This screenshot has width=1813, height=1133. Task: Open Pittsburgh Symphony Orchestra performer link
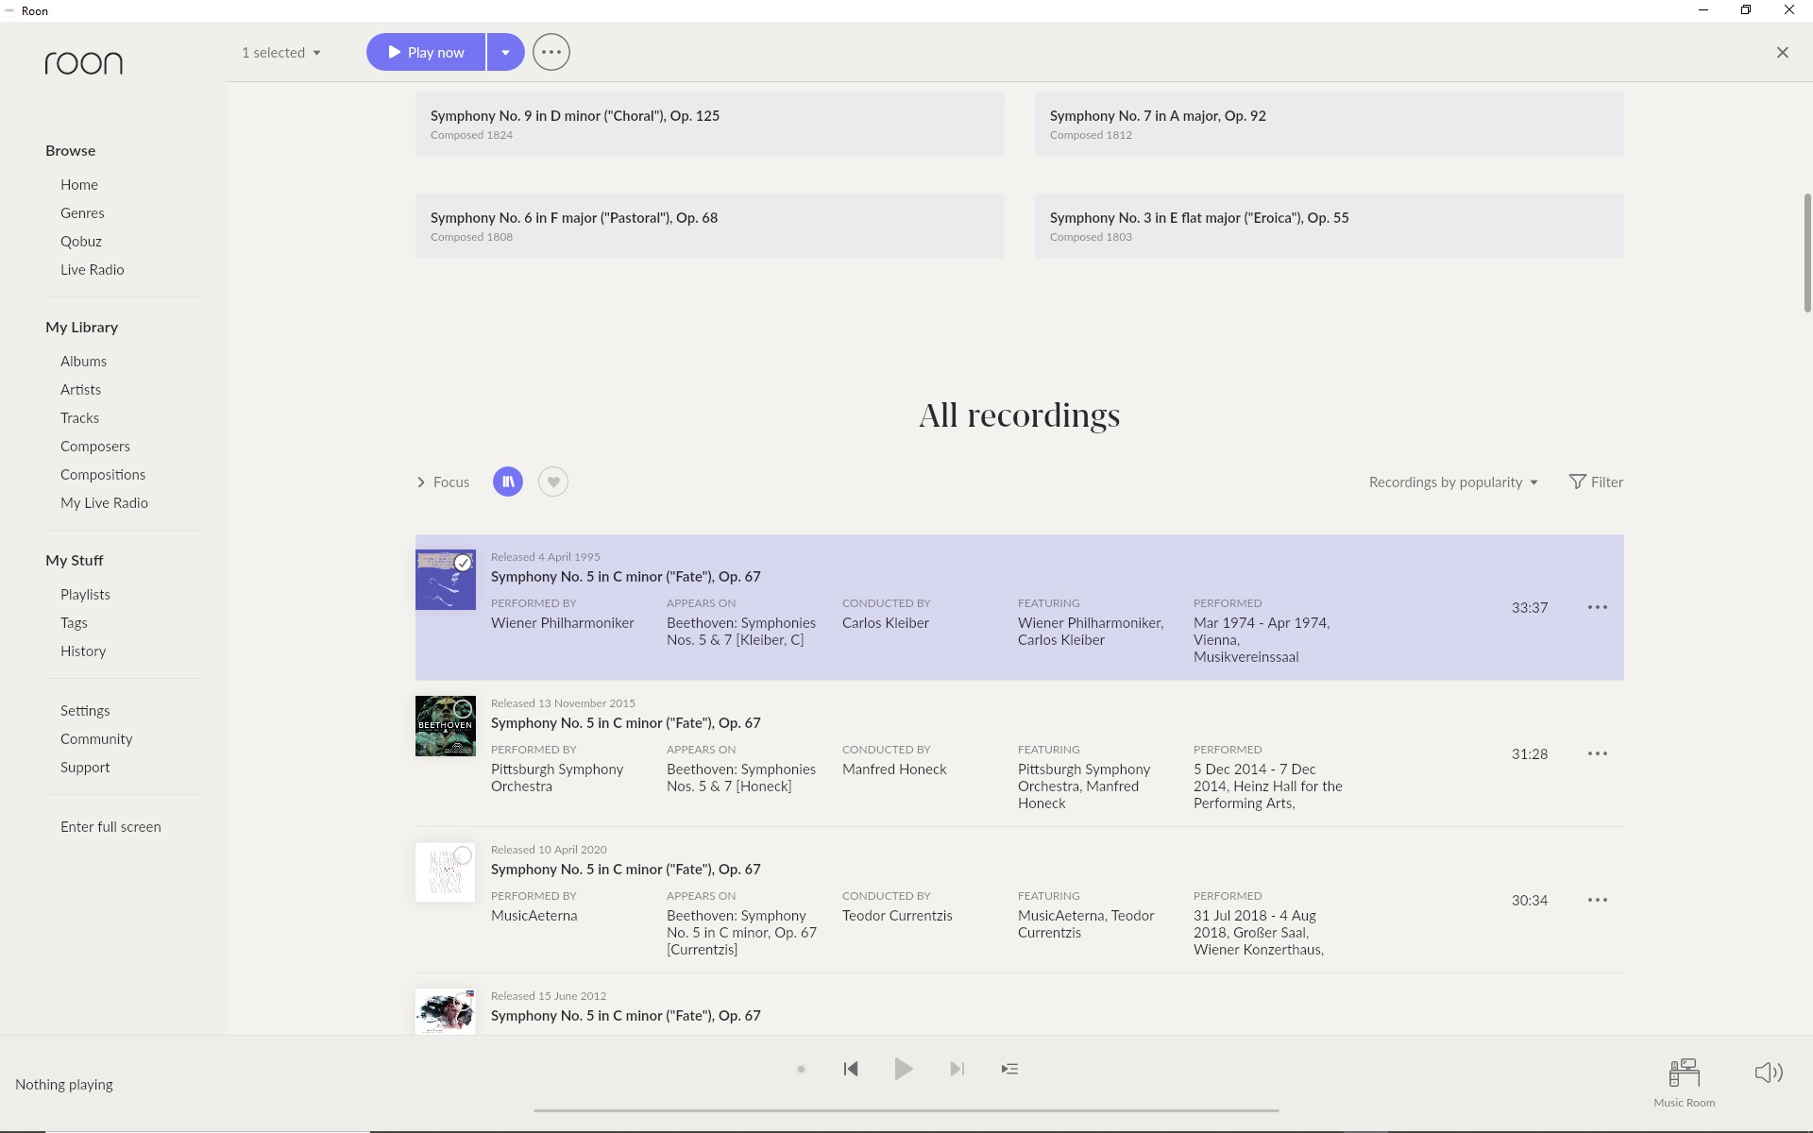[x=557, y=778]
